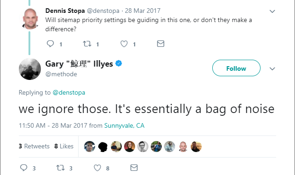Follow Gary Illyes
The image size is (295, 175).
click(236, 68)
